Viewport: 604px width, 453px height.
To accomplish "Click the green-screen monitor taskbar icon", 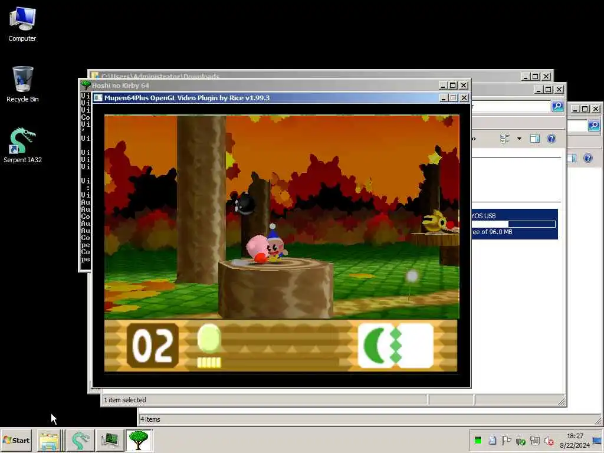I will point(110,441).
